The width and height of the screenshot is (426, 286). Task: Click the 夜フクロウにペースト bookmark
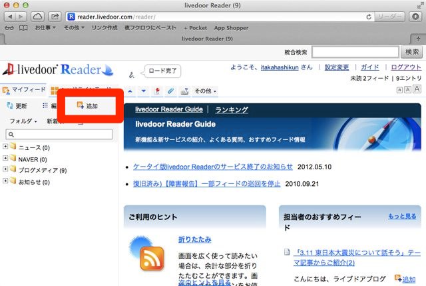[x=150, y=28]
